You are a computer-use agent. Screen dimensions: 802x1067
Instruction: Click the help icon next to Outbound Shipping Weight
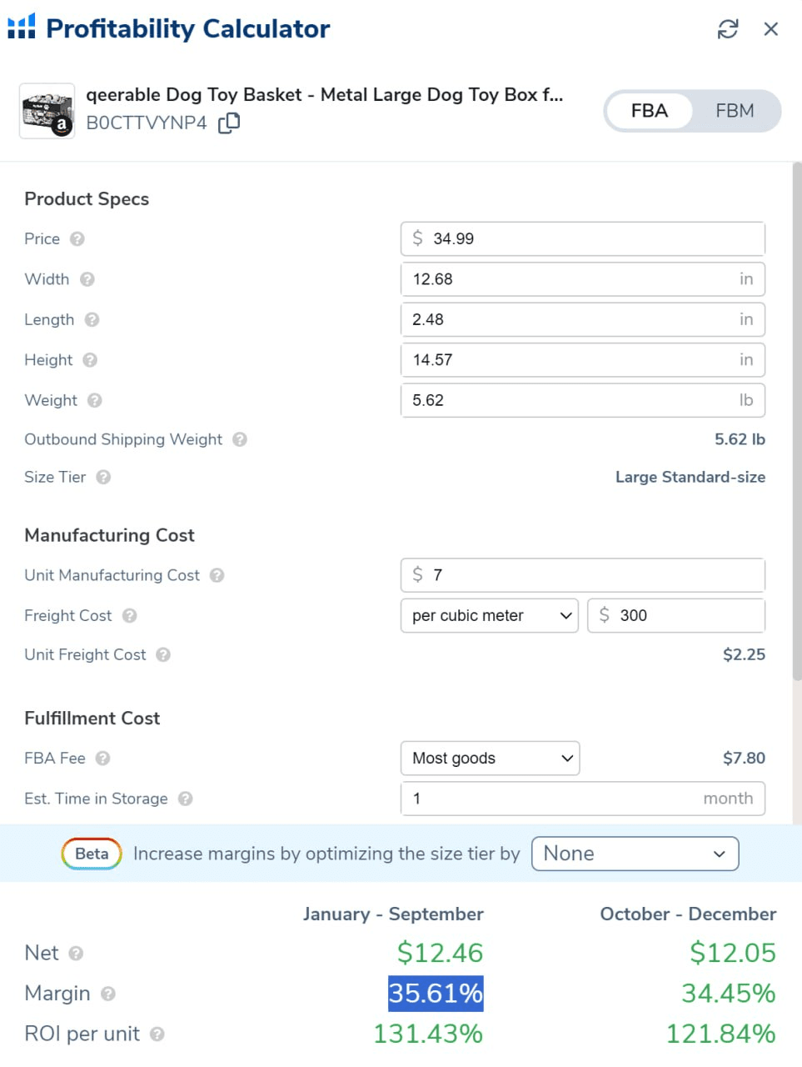click(x=240, y=439)
